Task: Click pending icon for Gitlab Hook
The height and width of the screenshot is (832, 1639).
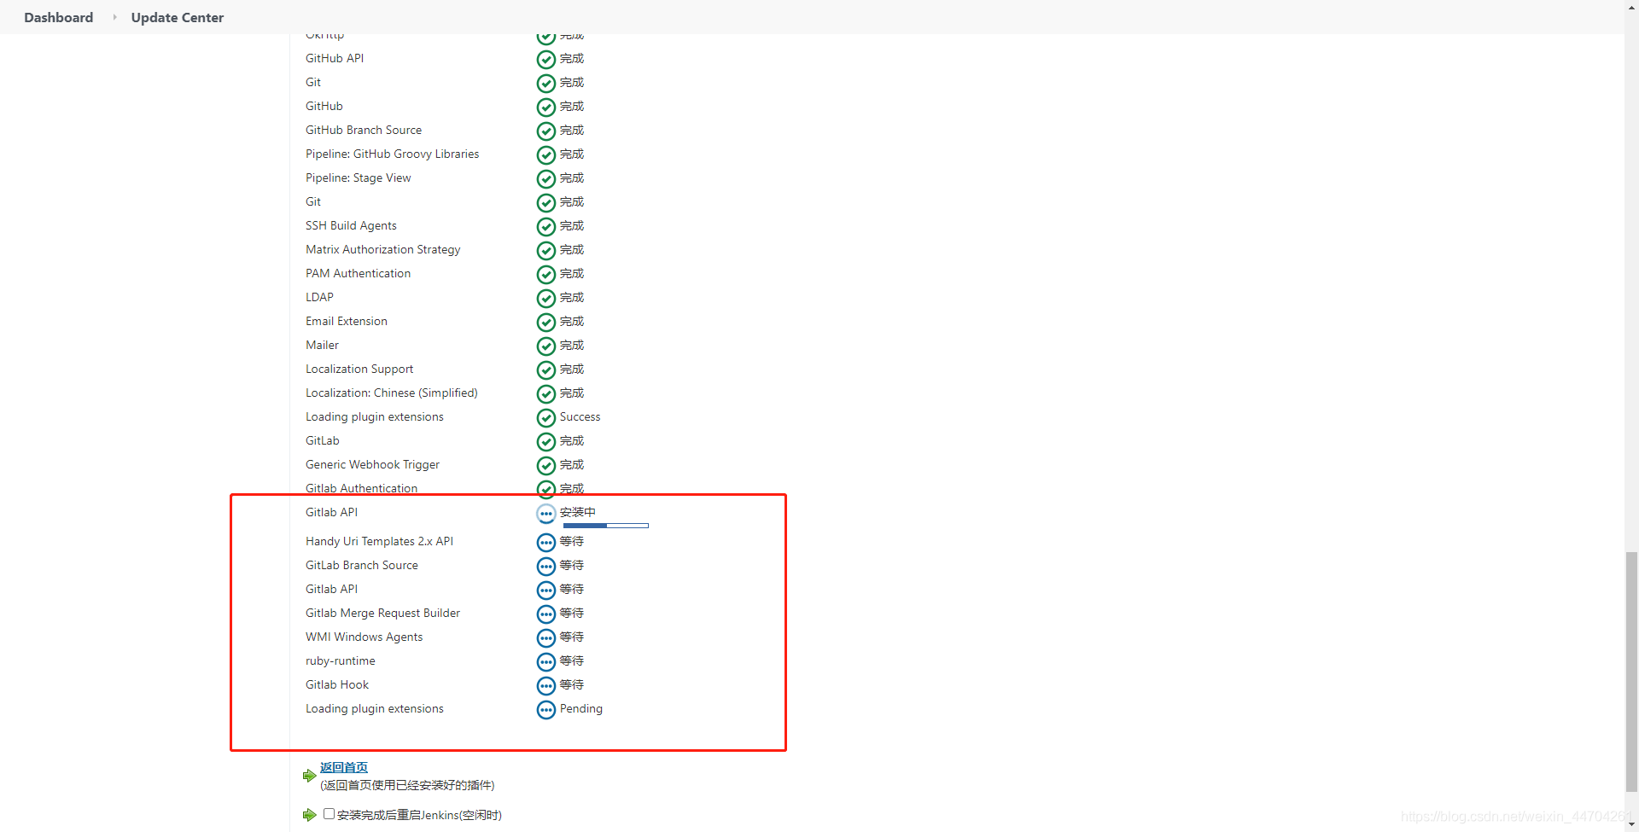Action: tap(546, 686)
